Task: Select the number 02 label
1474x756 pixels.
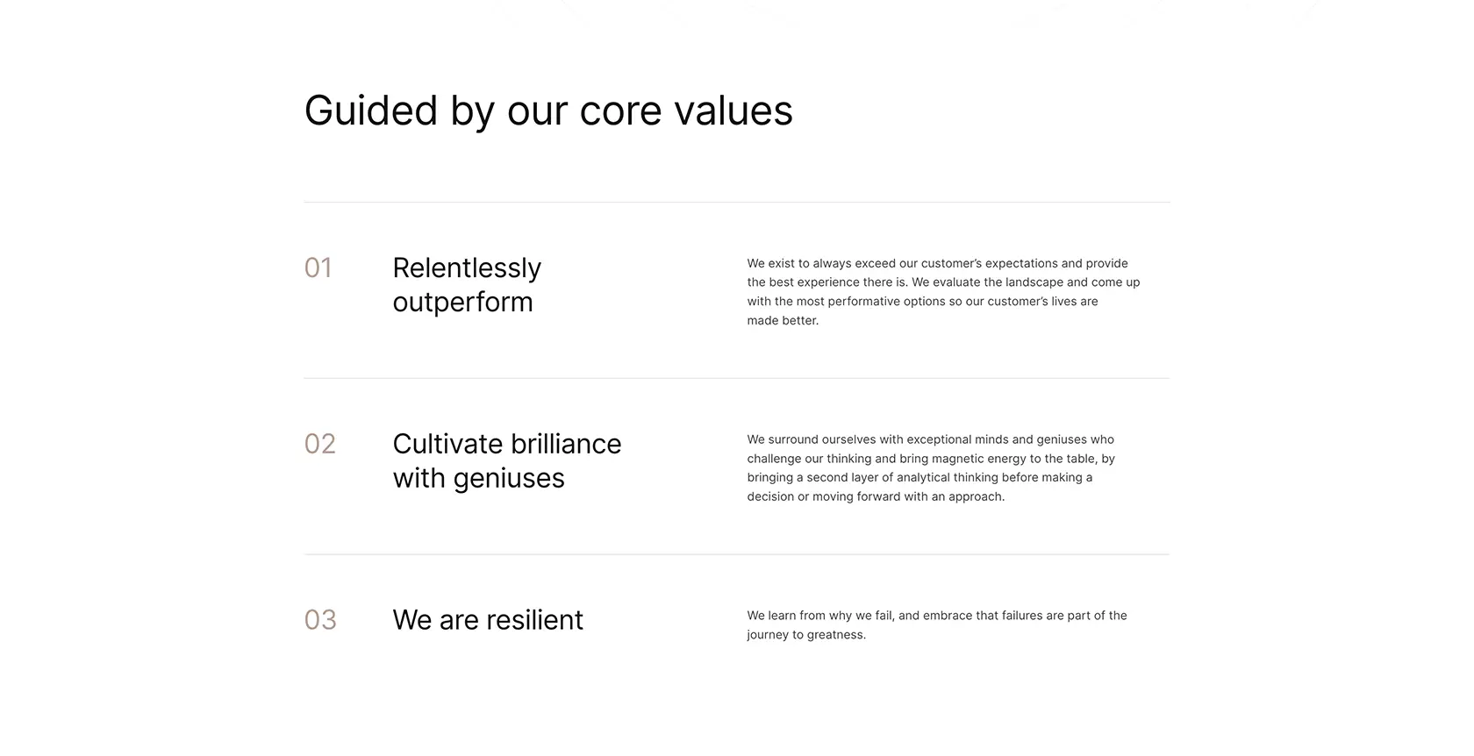Action: [320, 444]
